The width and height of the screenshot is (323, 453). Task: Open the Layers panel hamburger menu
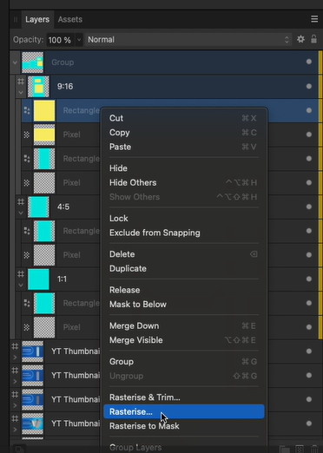click(314, 19)
